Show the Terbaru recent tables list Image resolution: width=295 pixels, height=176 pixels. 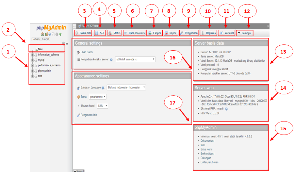(36, 39)
